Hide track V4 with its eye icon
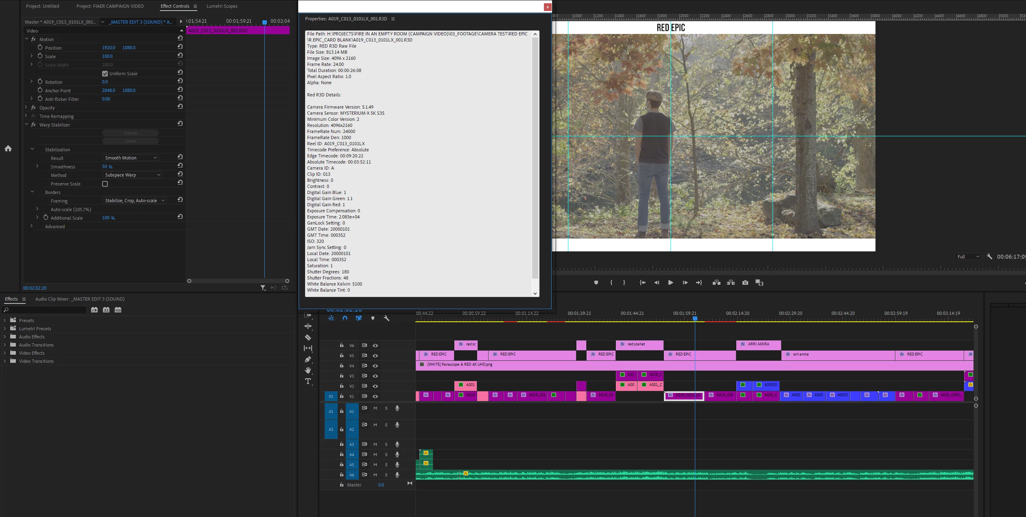This screenshot has height=517, width=1026. (x=375, y=366)
